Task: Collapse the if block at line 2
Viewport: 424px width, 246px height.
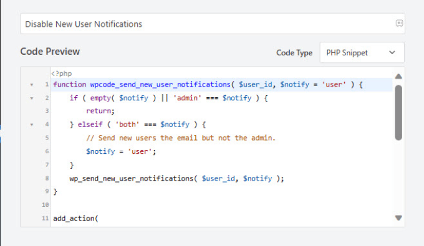Action: click(32, 98)
